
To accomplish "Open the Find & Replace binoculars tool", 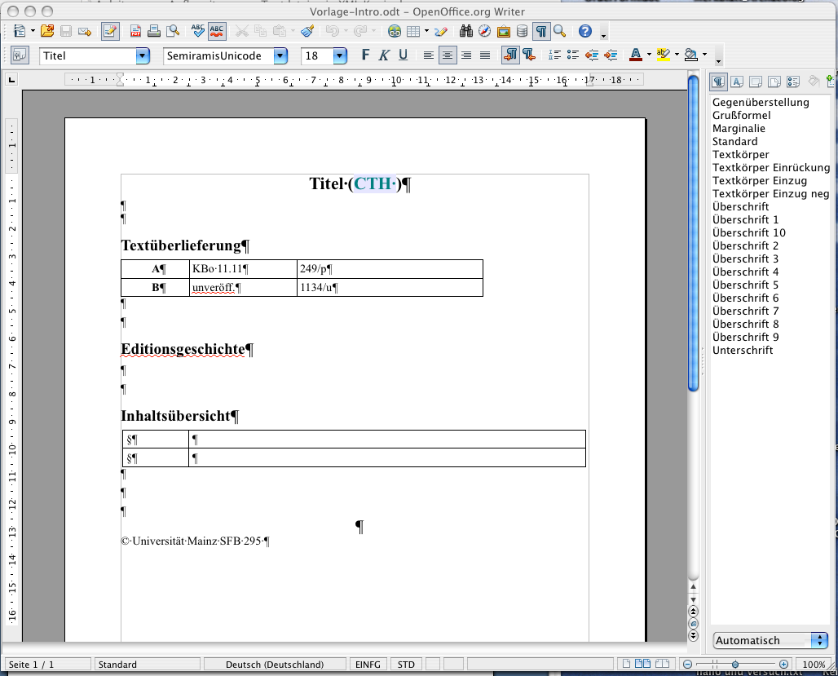I will coord(466,32).
